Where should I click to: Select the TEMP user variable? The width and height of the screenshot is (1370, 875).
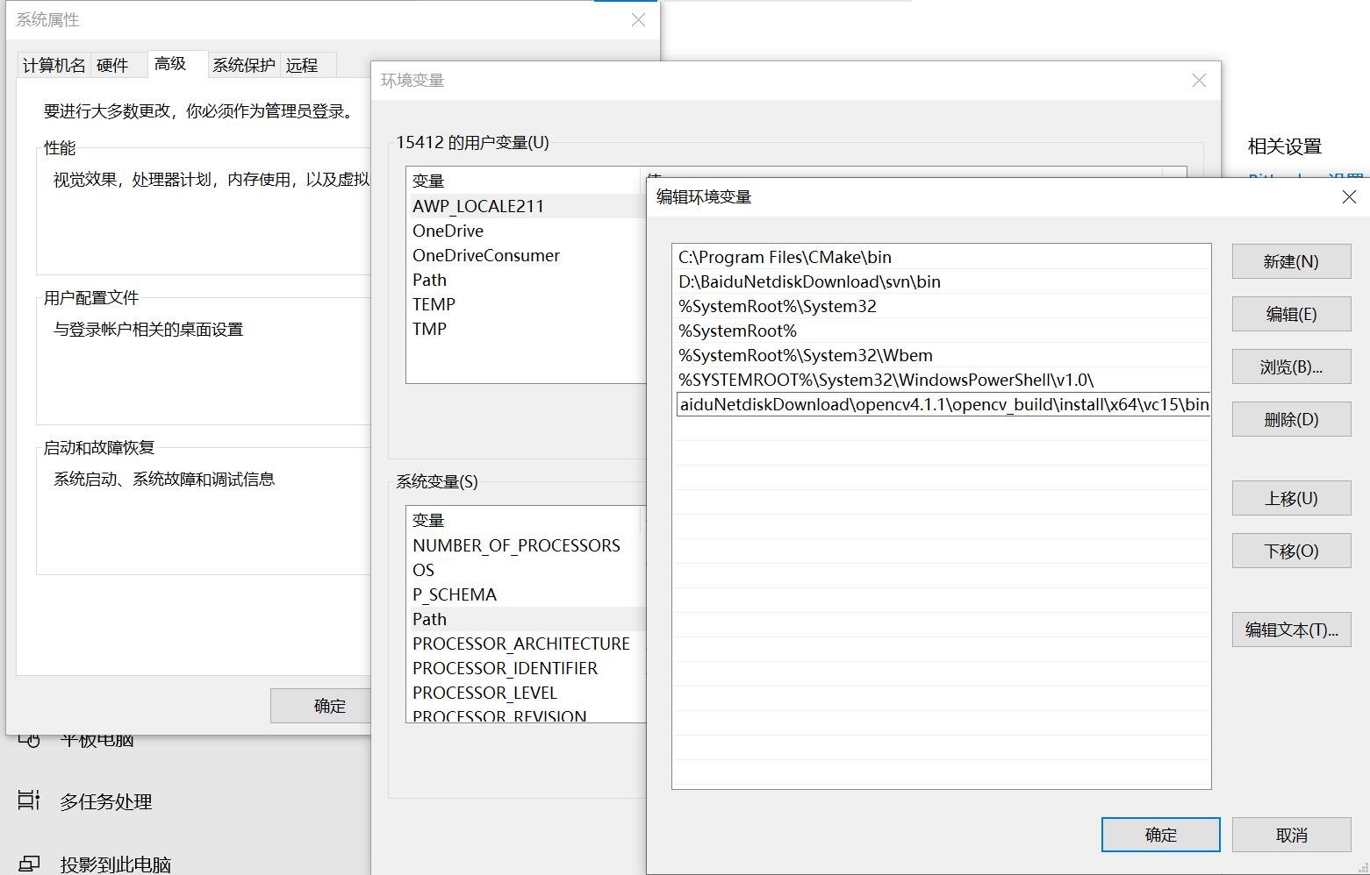coord(434,304)
